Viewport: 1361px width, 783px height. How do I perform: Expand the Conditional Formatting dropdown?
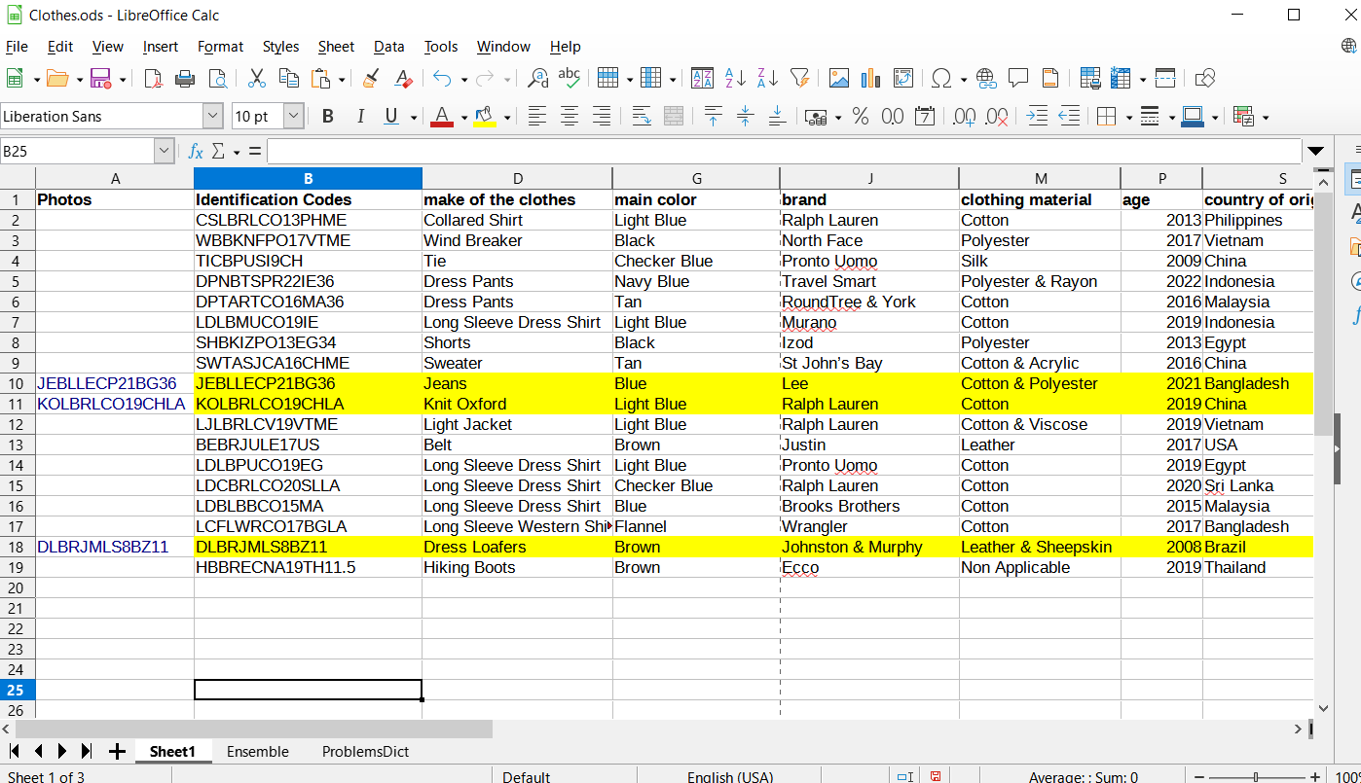click(1266, 118)
